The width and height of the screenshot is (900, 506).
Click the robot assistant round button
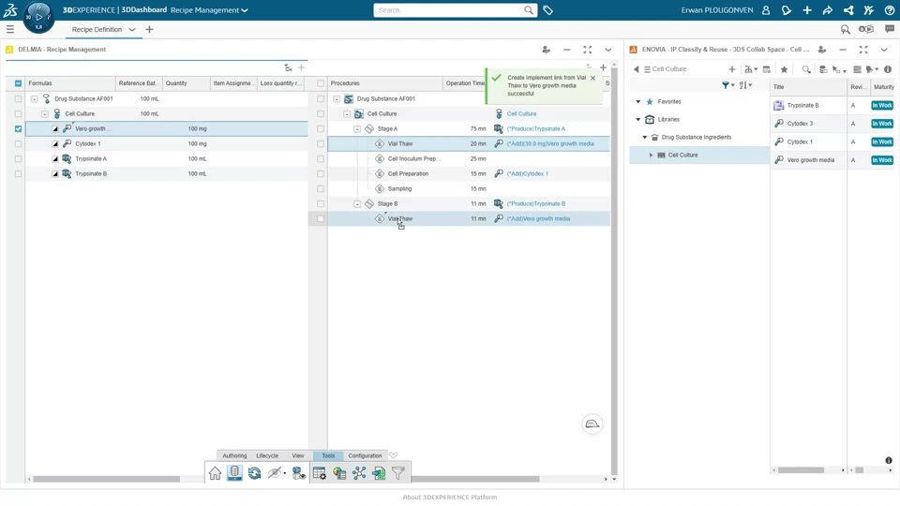[592, 424]
